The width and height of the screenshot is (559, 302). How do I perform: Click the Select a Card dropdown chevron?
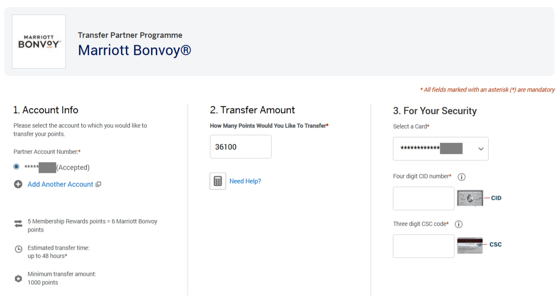coord(481,149)
